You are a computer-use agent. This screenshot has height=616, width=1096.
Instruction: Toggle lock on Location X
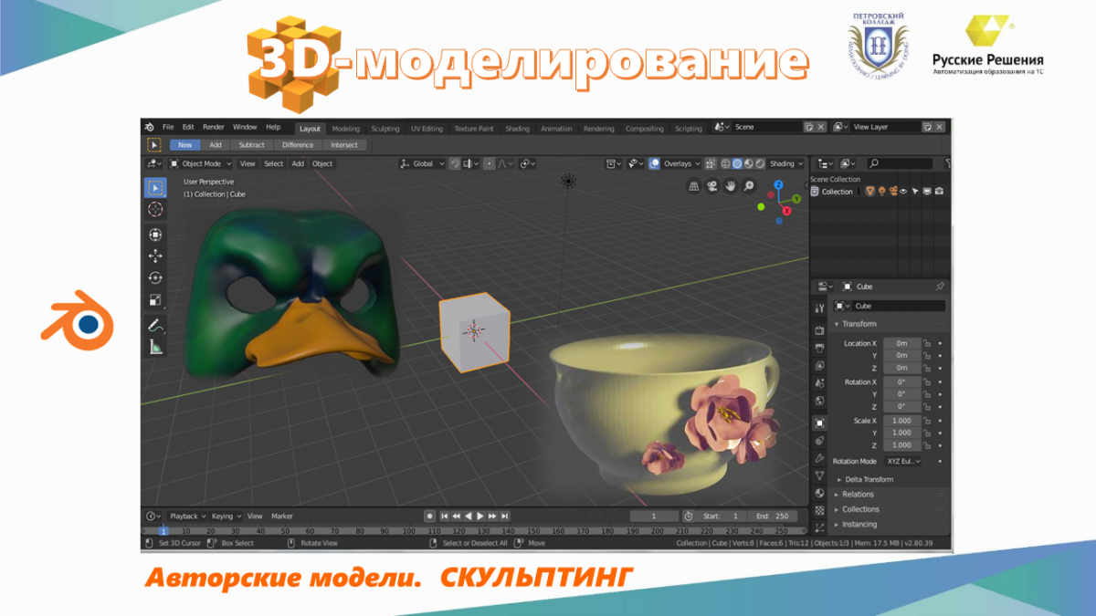(x=926, y=343)
